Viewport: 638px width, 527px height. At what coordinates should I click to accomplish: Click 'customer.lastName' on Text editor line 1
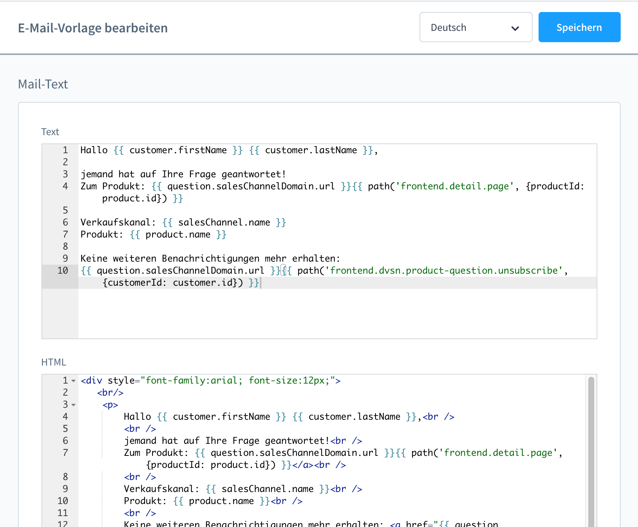pyautogui.click(x=311, y=150)
